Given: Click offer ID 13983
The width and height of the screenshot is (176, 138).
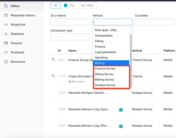Looking at the screenshot, I should coord(62,126).
